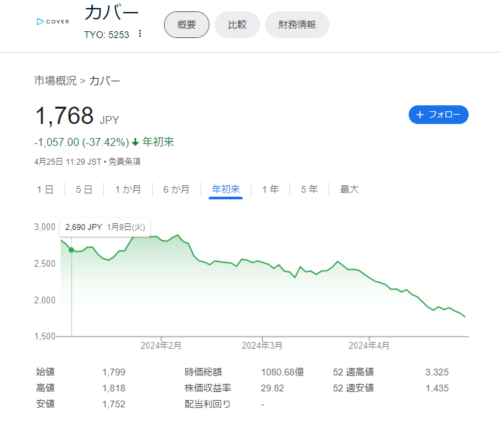The image size is (502, 422).
Task: Click the 免責条項 disclaimer link
Action: [x=125, y=162]
